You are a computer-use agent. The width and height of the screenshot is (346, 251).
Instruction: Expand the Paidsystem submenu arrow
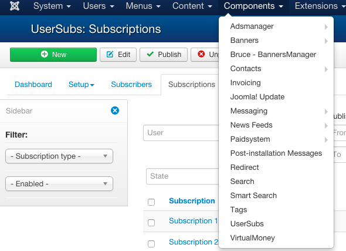pos(326,140)
